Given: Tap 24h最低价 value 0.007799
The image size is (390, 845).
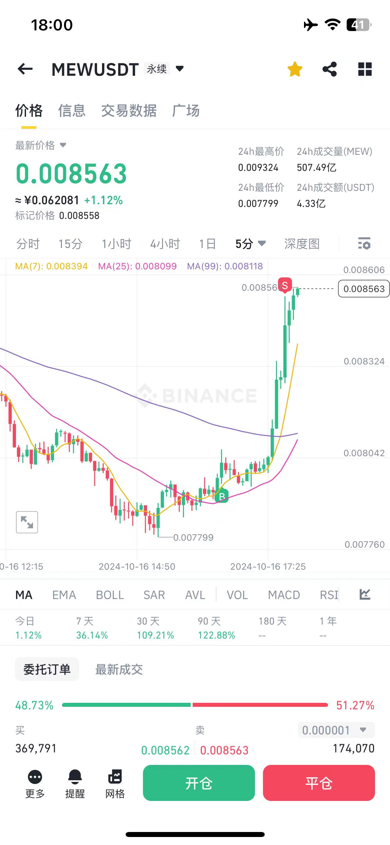Looking at the screenshot, I should 258,203.
